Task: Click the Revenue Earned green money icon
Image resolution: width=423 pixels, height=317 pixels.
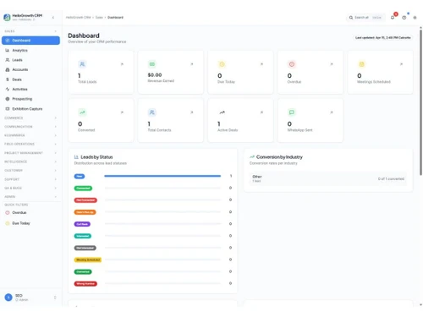Action: pos(152,64)
